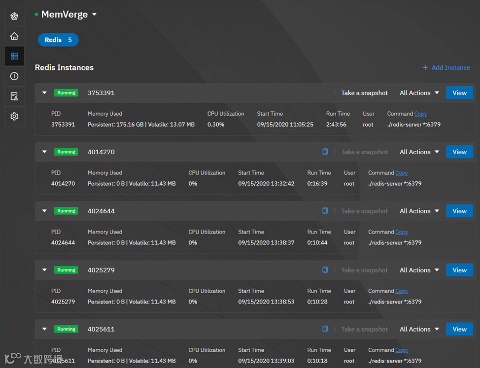Open All Actions menu for instance 4014270
480x368 pixels.
tap(419, 152)
